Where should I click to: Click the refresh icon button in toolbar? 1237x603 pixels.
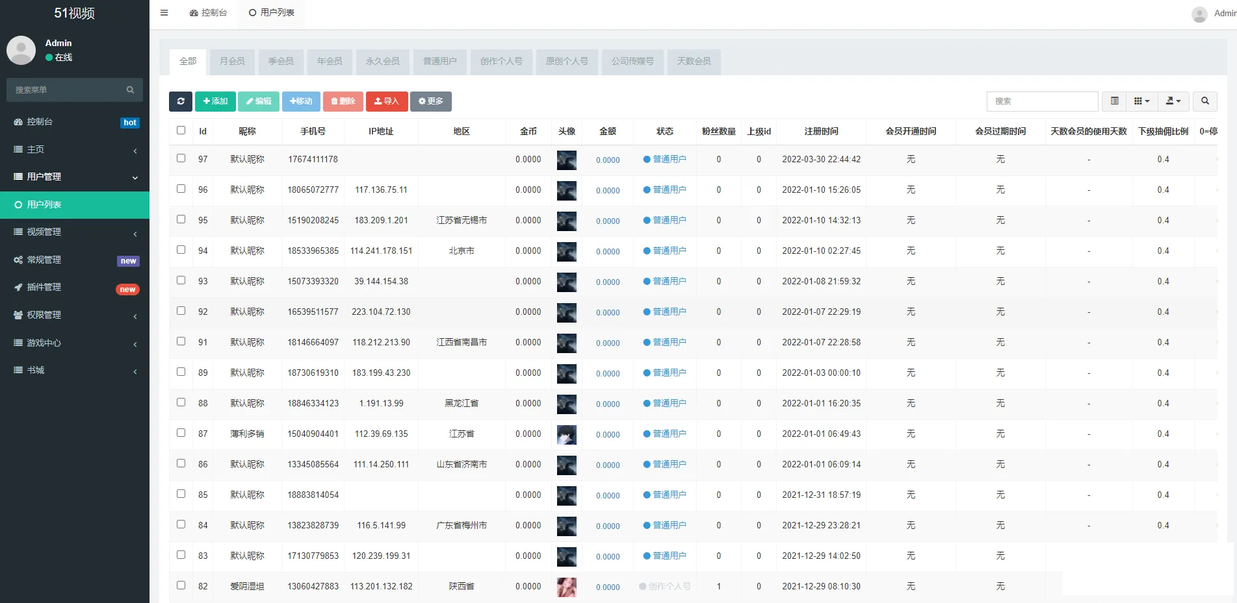(x=180, y=101)
